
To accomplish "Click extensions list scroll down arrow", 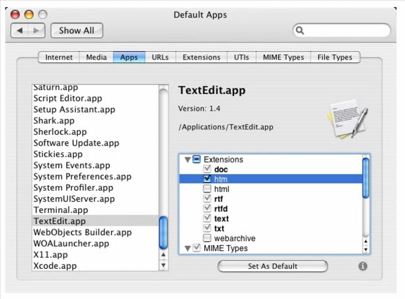I will (366, 249).
